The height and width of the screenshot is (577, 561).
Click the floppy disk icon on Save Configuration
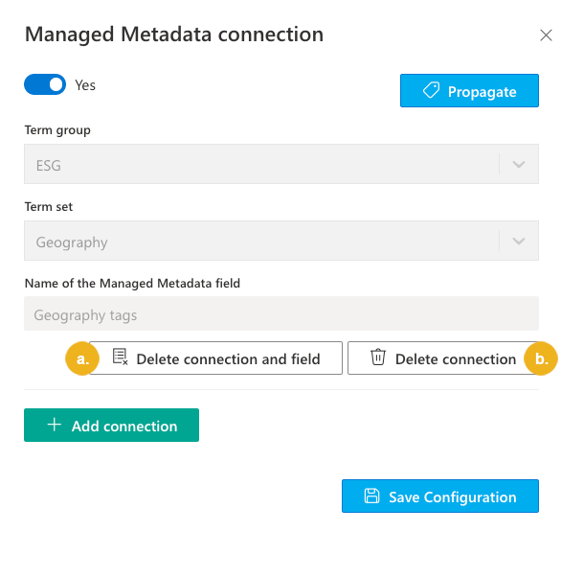click(371, 496)
